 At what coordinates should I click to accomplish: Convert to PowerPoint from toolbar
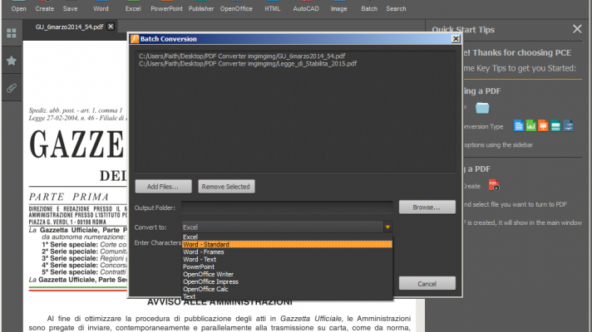(166, 7)
